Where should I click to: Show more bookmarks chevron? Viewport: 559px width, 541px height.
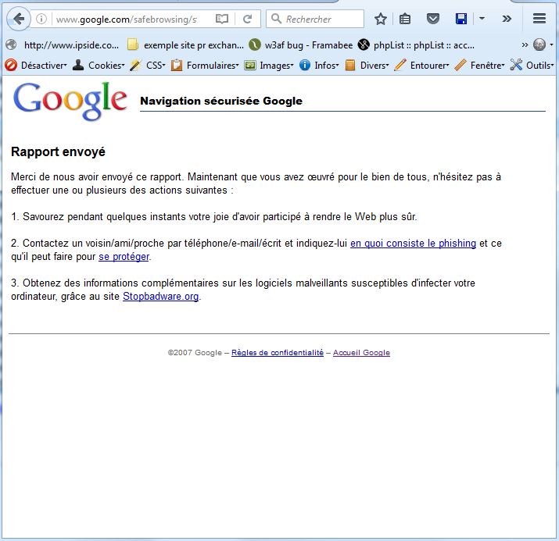click(525, 44)
